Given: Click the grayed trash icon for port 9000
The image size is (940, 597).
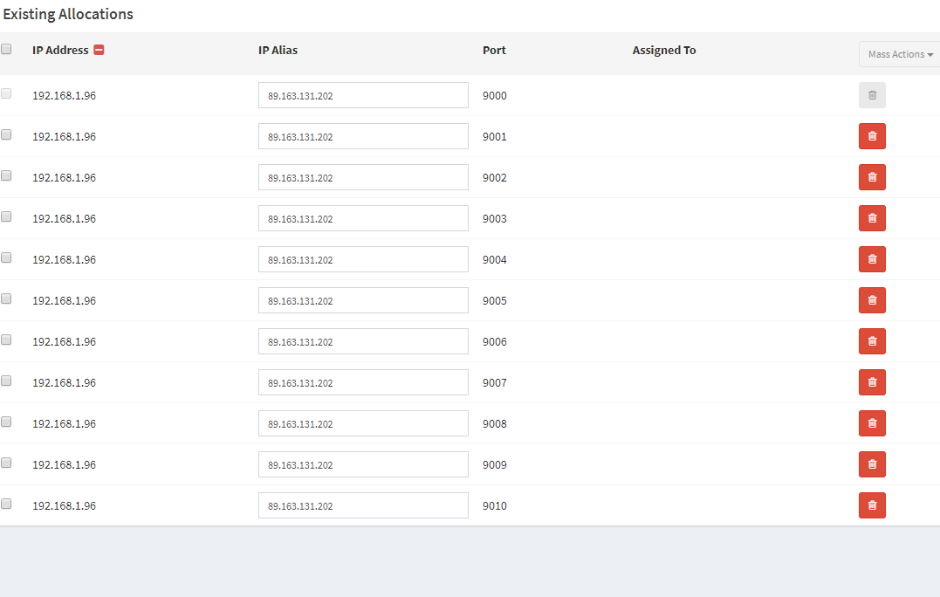Looking at the screenshot, I should coord(872,95).
